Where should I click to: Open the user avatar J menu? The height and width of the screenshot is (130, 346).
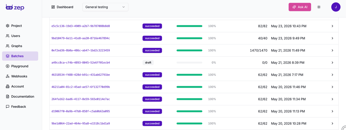pyautogui.click(x=336, y=7)
